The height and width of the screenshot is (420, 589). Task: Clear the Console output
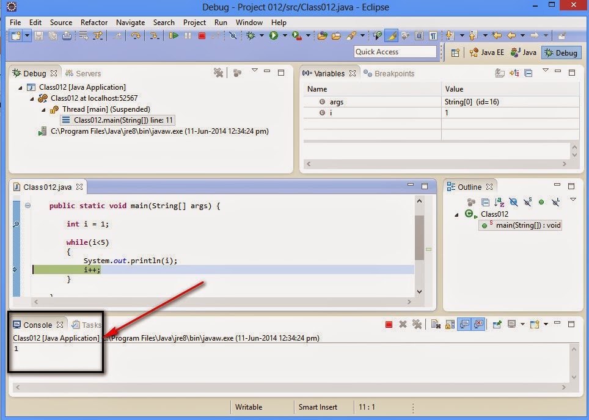tap(434, 324)
